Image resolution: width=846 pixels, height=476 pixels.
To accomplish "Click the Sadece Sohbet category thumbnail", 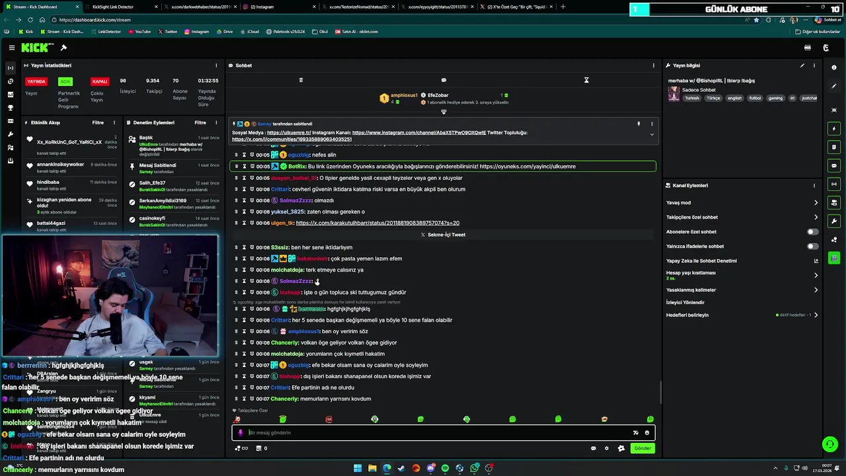I will tap(673, 94).
